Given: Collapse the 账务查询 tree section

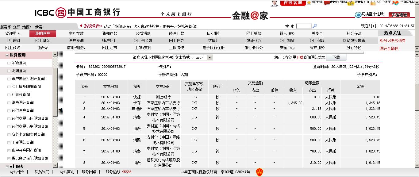Looking at the screenshot, I should [x=7, y=55].
